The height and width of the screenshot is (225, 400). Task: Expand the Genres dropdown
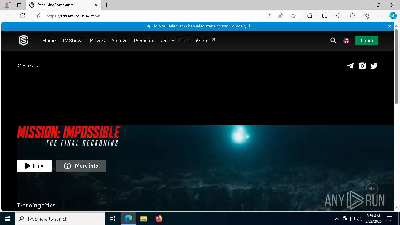coord(28,66)
